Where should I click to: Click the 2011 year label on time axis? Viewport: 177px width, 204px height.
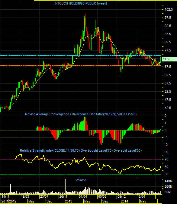pyautogui.click(x=5, y=201)
